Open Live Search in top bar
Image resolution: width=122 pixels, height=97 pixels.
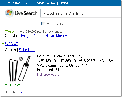click(13, 3)
